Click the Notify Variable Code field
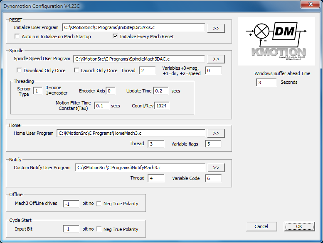The height and width of the screenshot is (243, 323). point(213,178)
